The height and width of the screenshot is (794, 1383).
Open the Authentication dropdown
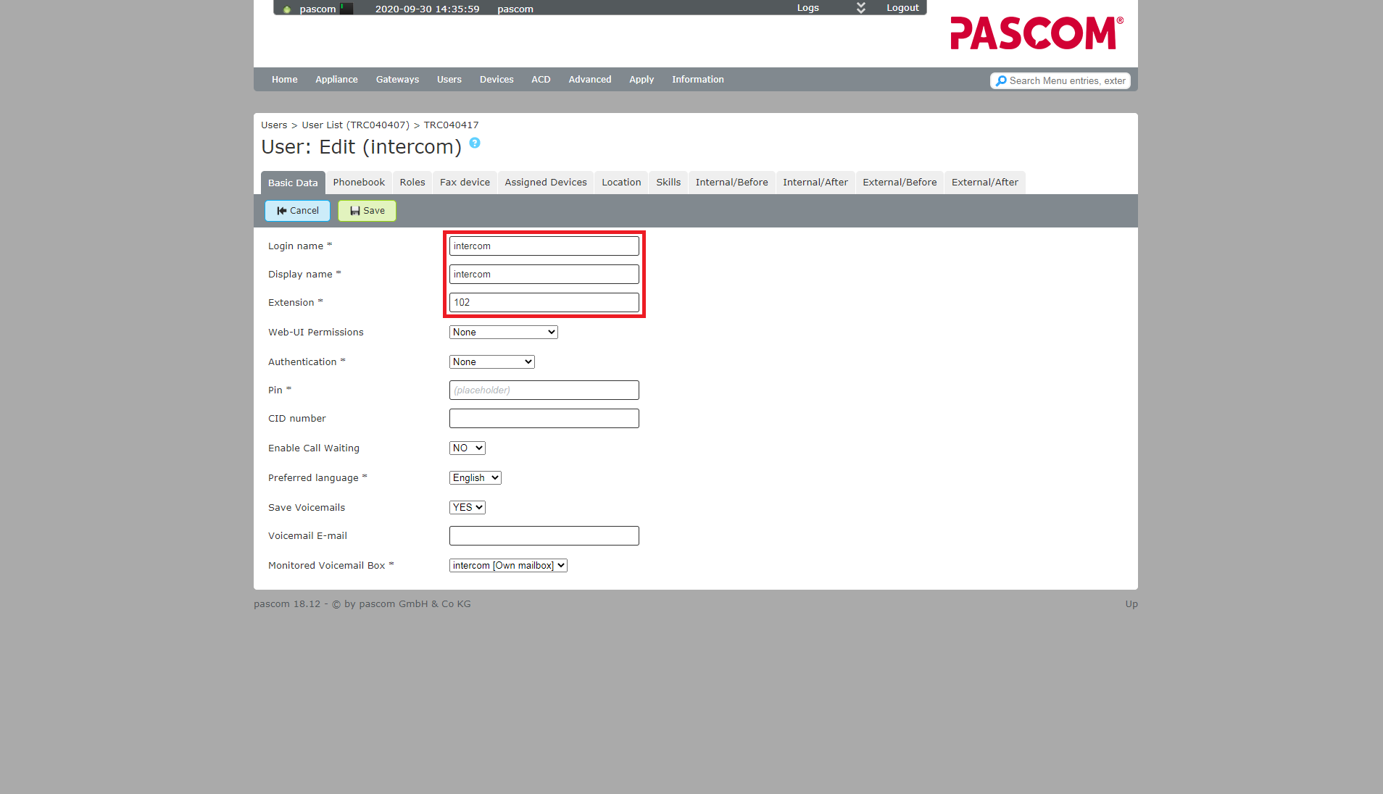491,362
